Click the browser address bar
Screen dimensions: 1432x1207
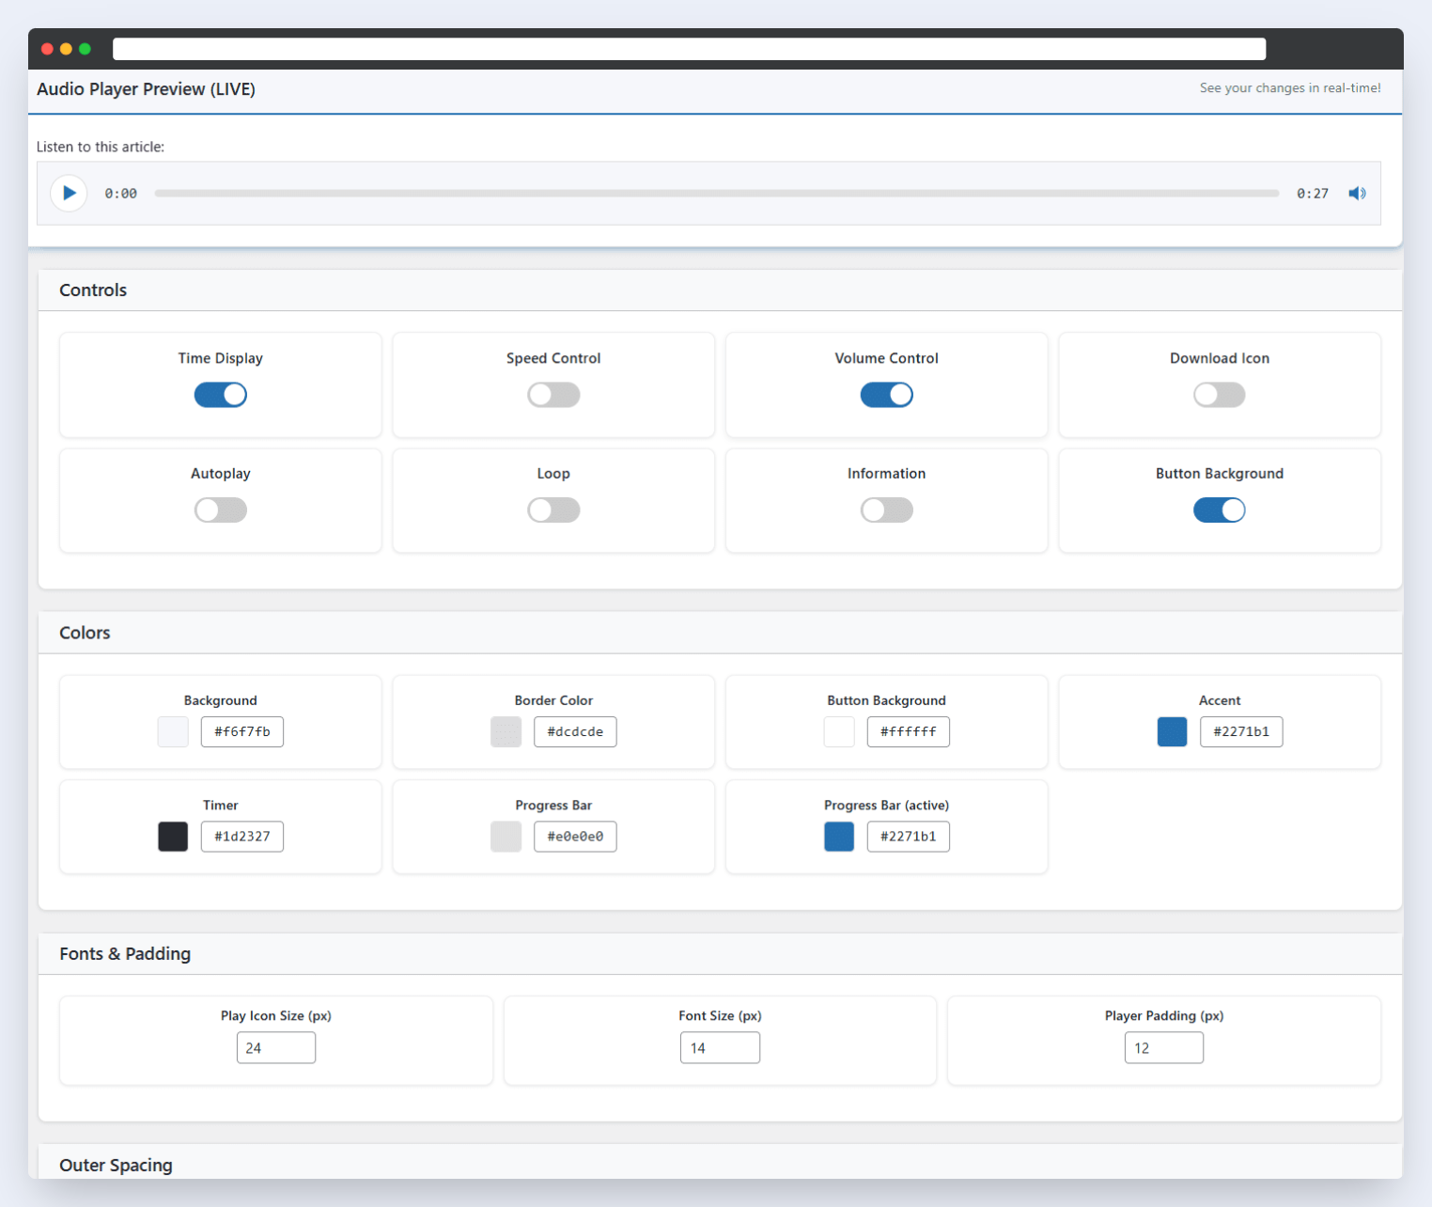pyautogui.click(x=689, y=49)
